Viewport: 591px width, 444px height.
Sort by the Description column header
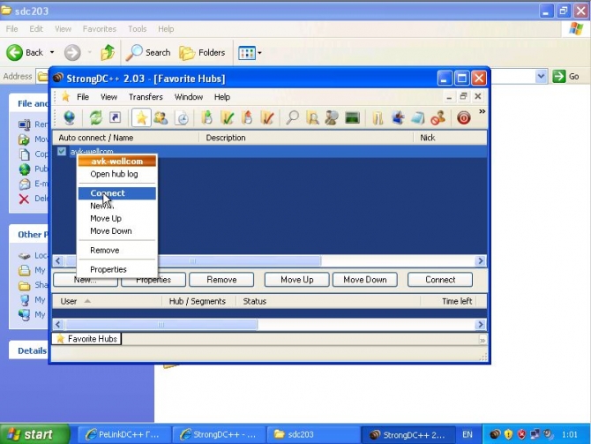click(x=306, y=138)
